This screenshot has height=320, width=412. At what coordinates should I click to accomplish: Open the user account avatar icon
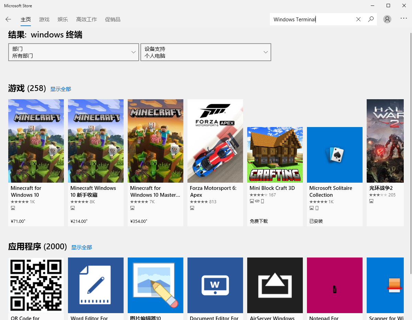click(387, 19)
